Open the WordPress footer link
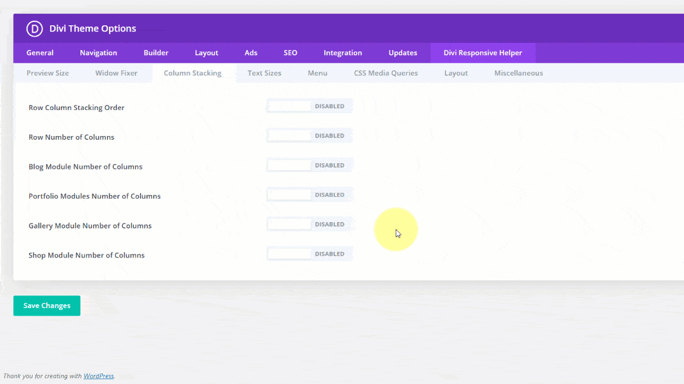 coord(99,376)
